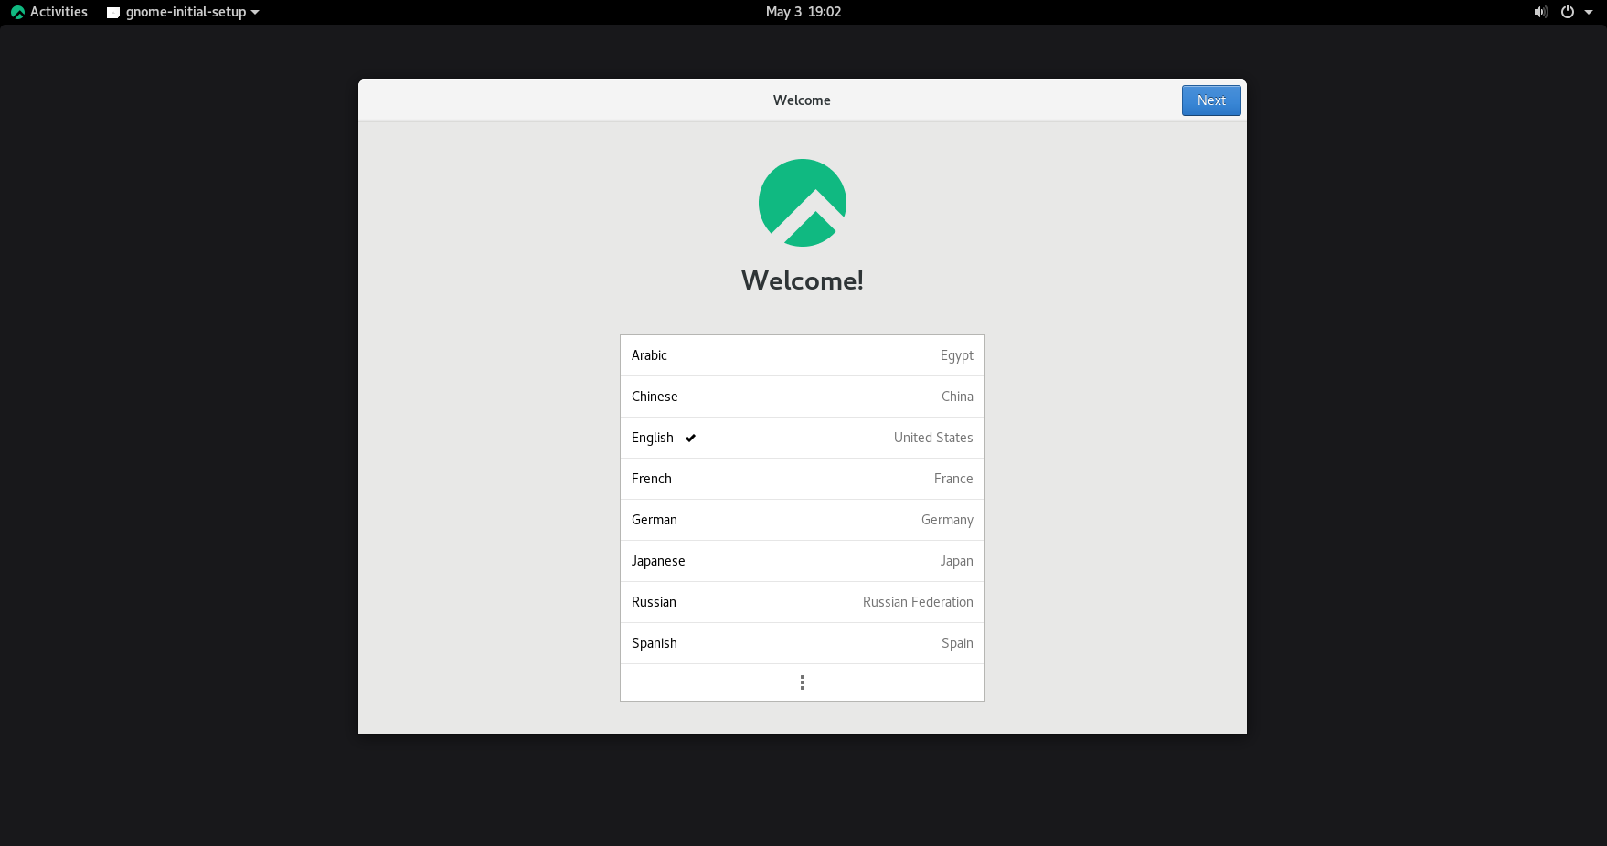The height and width of the screenshot is (846, 1607).
Task: Click the volume speaker icon
Action: point(1541,12)
